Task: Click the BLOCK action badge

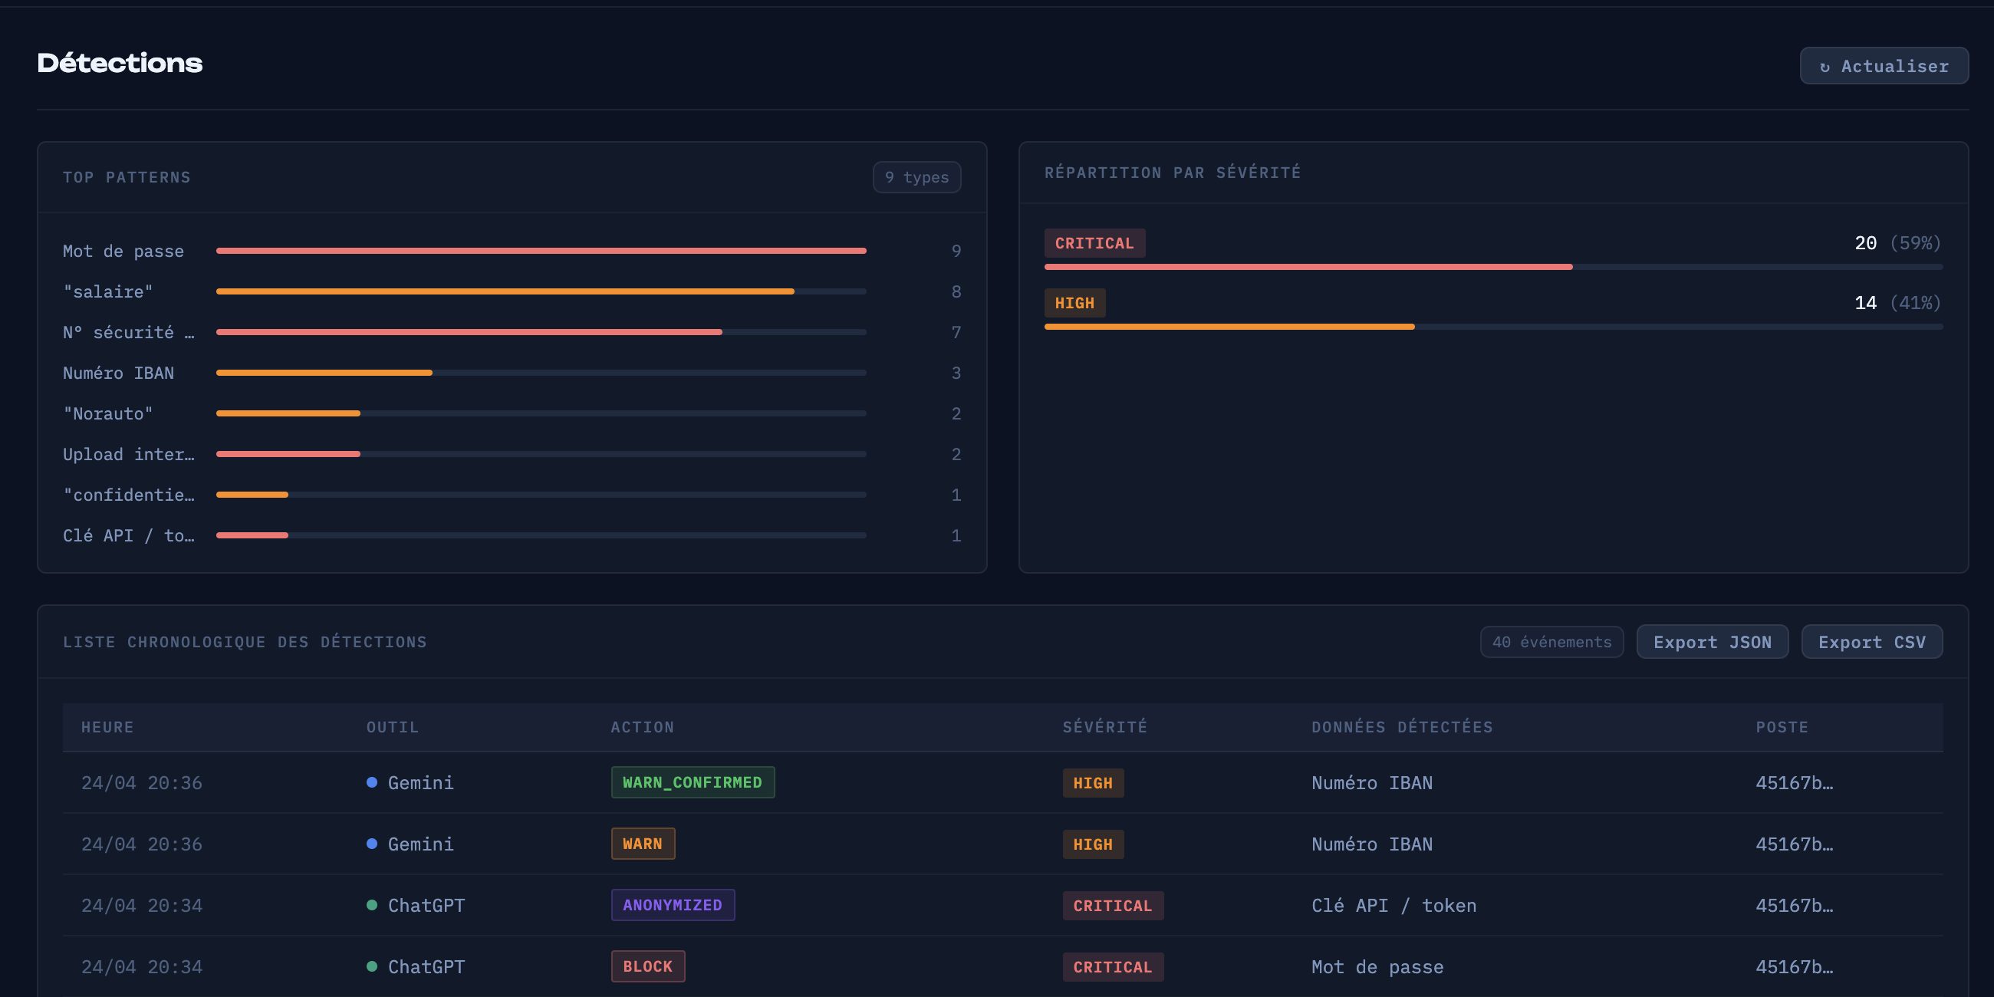Action: [x=648, y=966]
